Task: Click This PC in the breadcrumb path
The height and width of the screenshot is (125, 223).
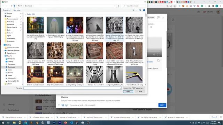Action: tap(20, 6)
